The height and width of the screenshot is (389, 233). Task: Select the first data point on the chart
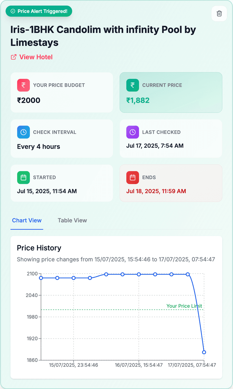pyautogui.click(x=41, y=278)
